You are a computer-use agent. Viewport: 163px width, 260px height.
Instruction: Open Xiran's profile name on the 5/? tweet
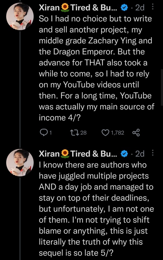[49, 154]
